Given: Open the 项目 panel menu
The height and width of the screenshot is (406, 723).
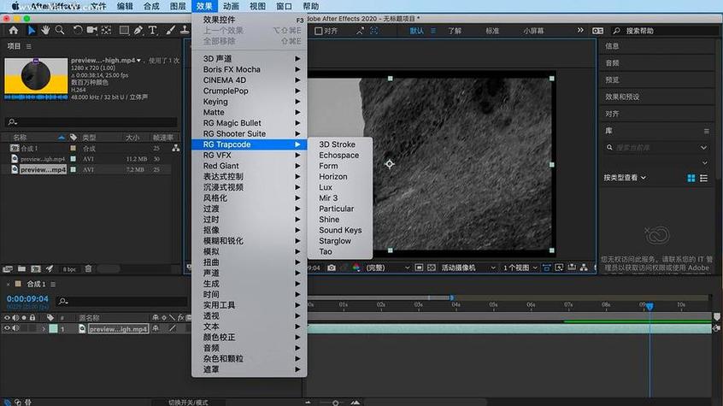Looking at the screenshot, I should click(28, 46).
